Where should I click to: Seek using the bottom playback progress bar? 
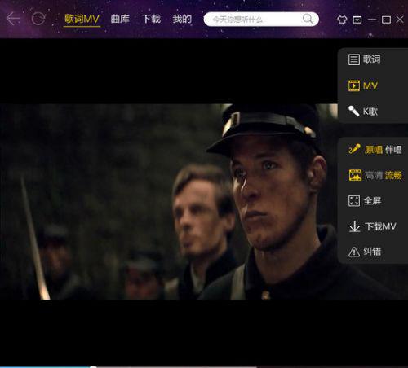pyautogui.click(x=204, y=366)
